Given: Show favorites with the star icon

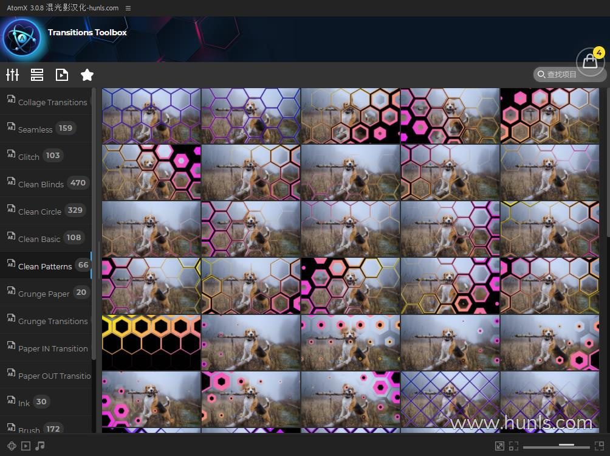Looking at the screenshot, I should [x=87, y=75].
